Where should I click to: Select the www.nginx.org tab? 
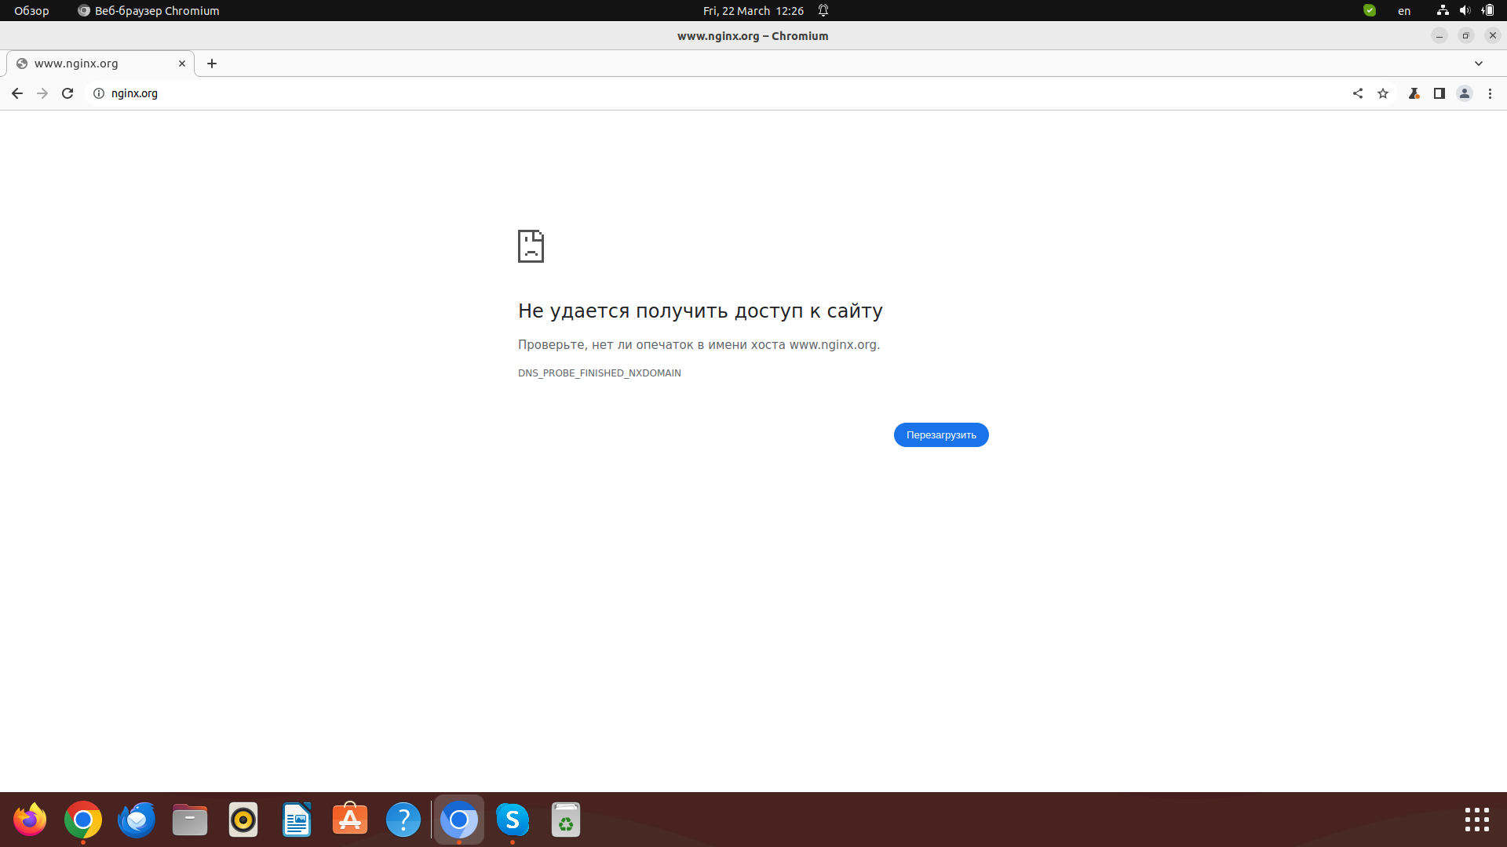click(x=100, y=64)
